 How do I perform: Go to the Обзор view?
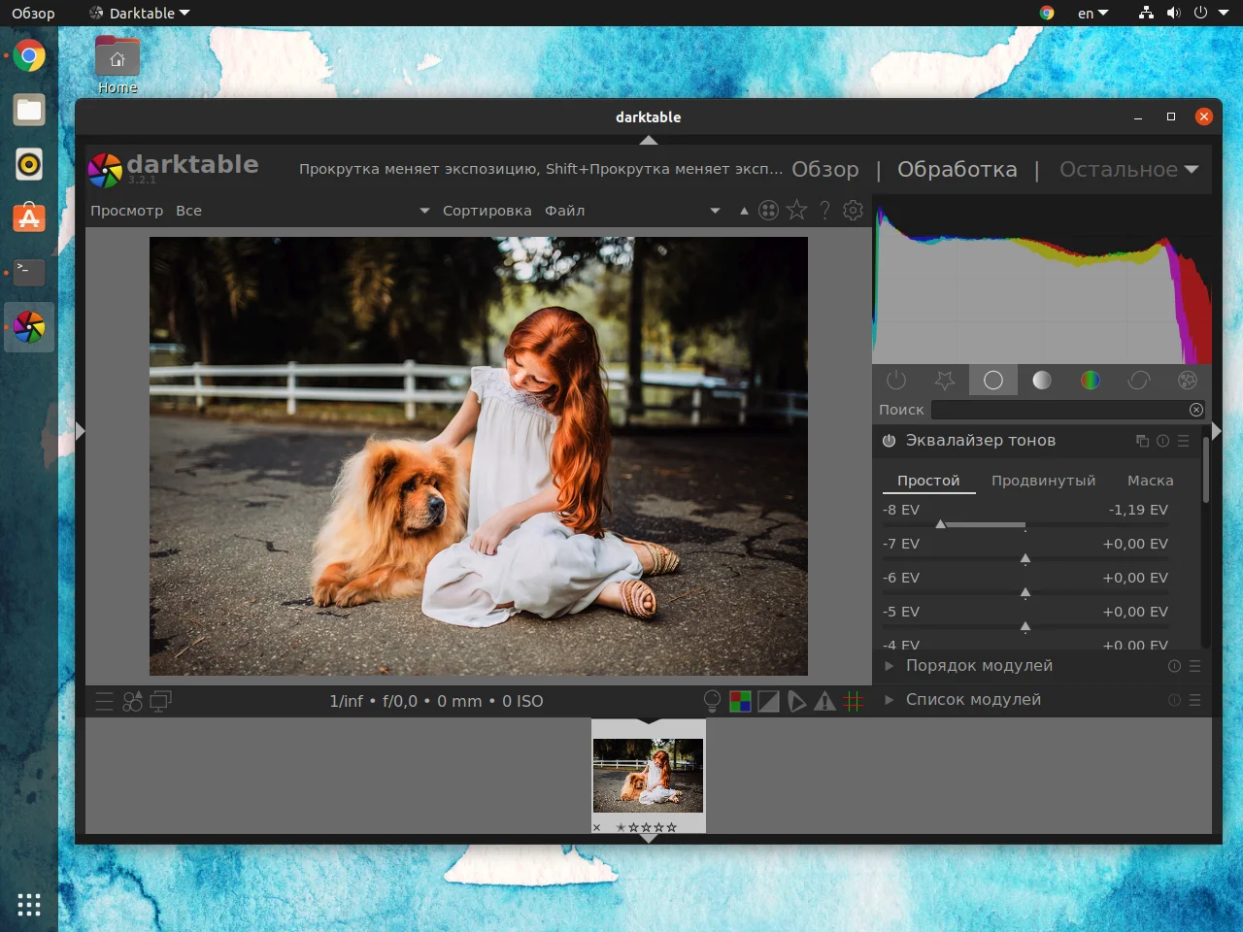coord(824,170)
